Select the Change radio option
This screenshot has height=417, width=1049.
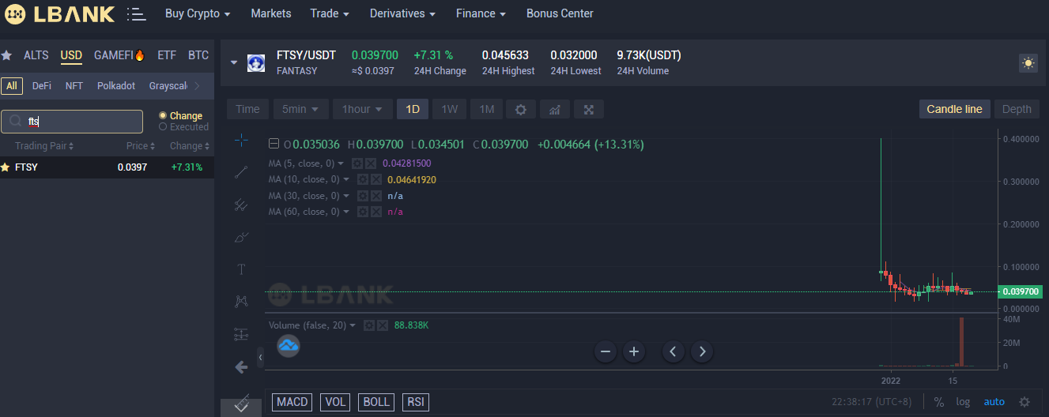click(x=163, y=115)
